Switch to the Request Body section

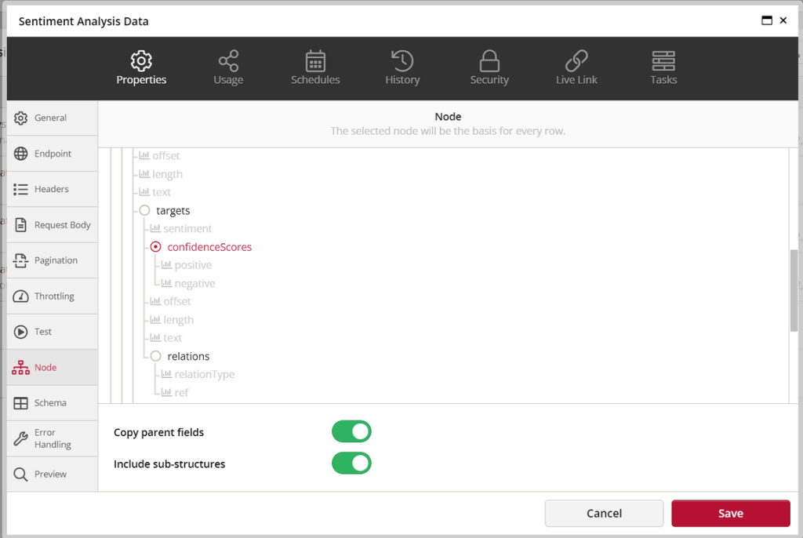pos(53,225)
